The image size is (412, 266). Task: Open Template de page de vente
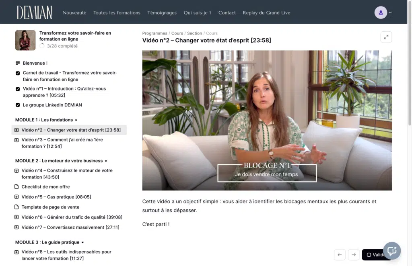(50, 207)
